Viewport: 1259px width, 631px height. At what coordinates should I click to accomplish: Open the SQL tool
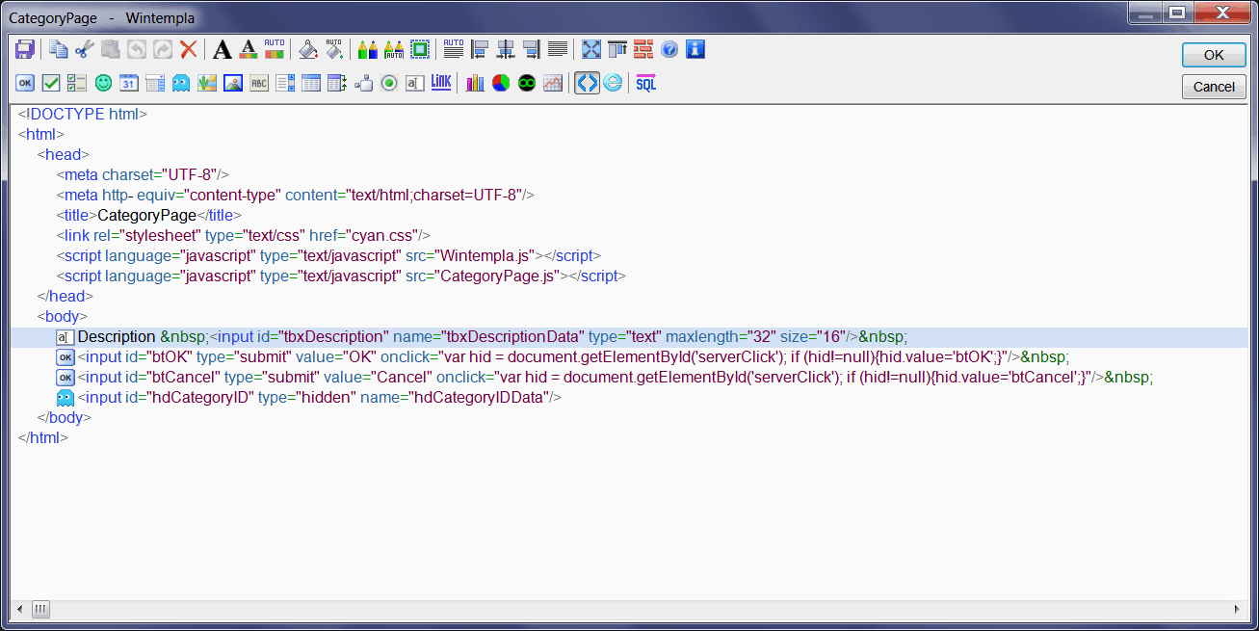tap(646, 83)
